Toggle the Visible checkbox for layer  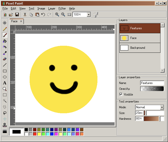121,94
